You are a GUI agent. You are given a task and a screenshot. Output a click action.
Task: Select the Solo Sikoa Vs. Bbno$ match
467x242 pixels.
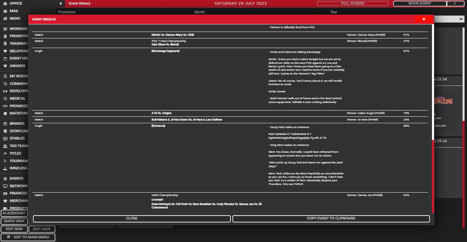pyautogui.click(x=165, y=44)
